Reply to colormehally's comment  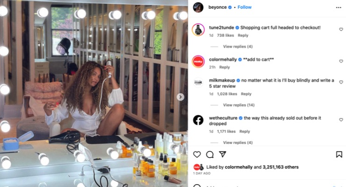[x=224, y=67]
